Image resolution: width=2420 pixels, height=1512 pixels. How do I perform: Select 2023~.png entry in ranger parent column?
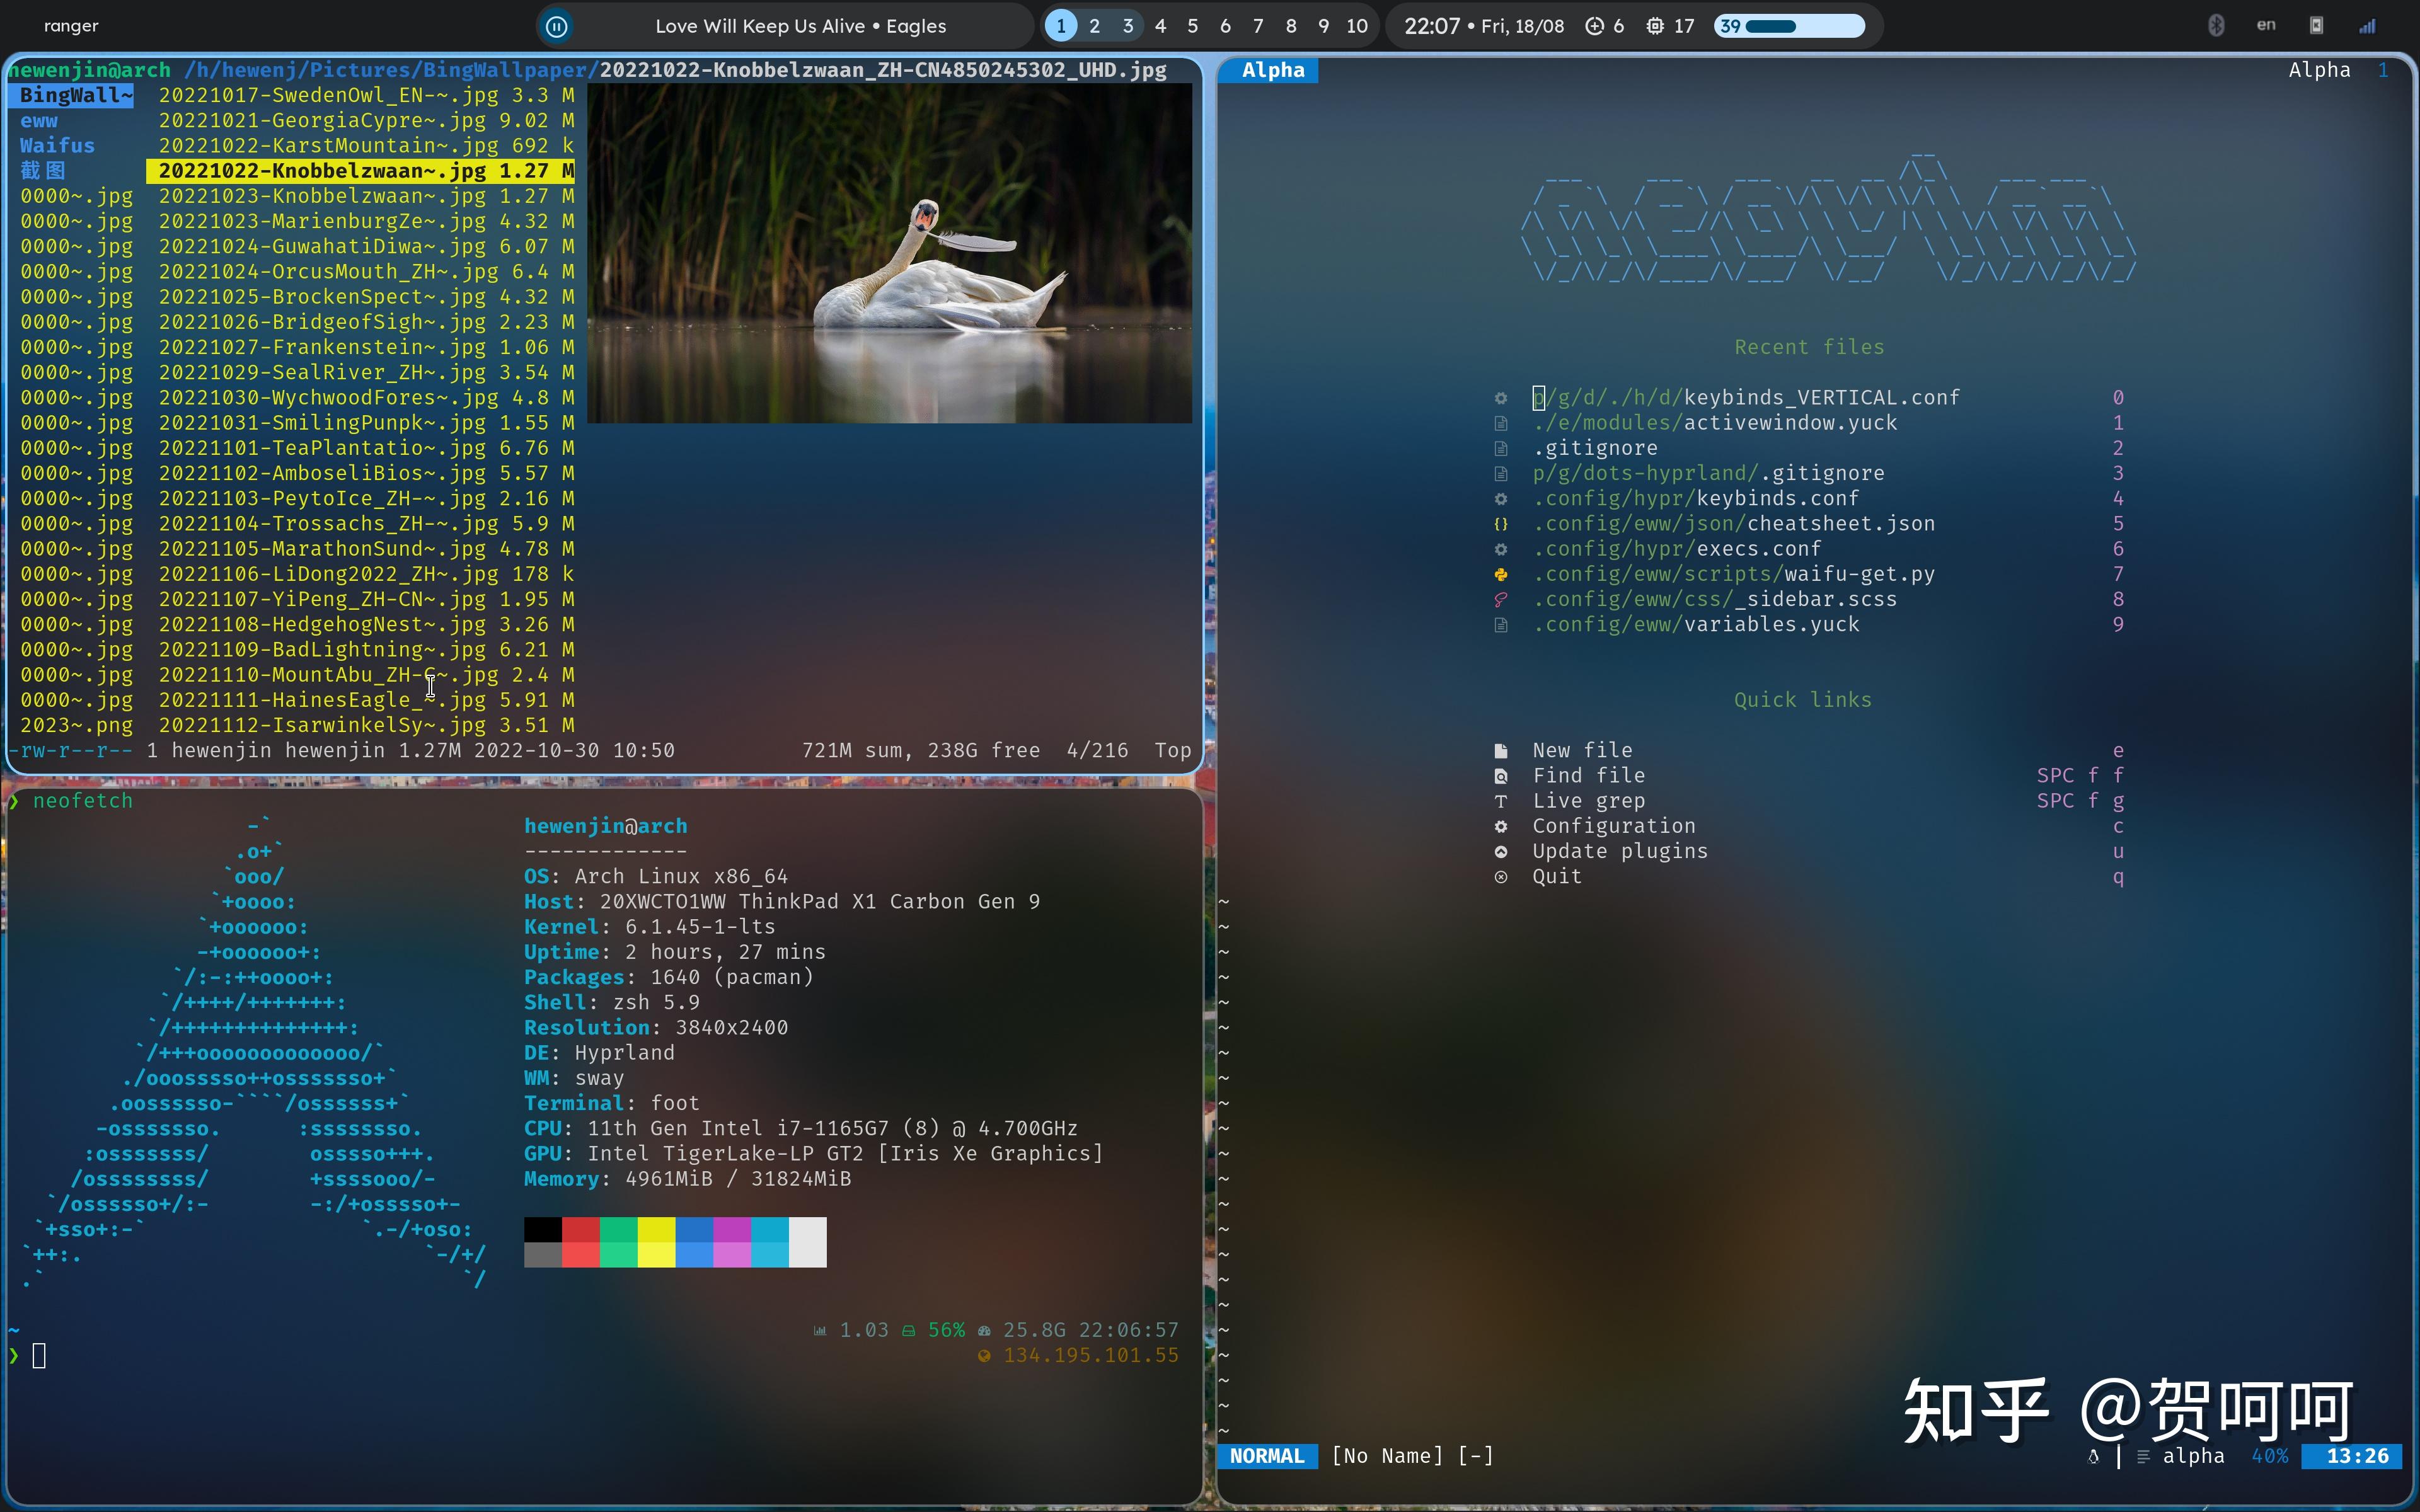(76, 725)
